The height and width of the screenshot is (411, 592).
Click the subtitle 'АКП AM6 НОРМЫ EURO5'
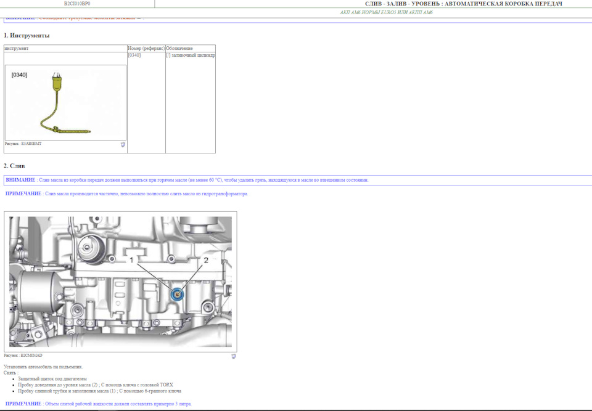(386, 12)
